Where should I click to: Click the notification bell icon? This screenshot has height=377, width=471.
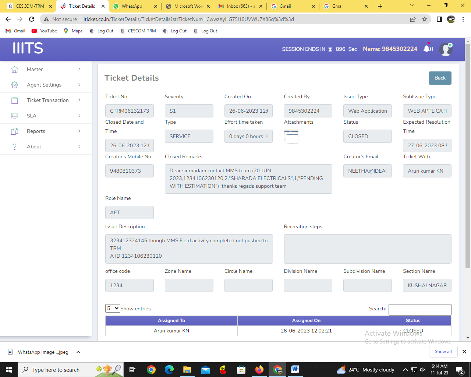(x=426, y=49)
